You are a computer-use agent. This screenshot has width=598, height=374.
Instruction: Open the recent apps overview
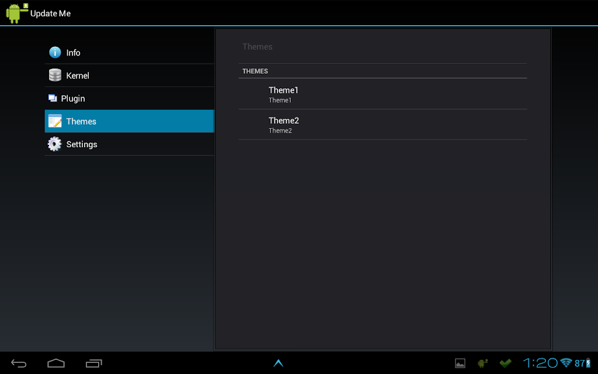click(94, 363)
